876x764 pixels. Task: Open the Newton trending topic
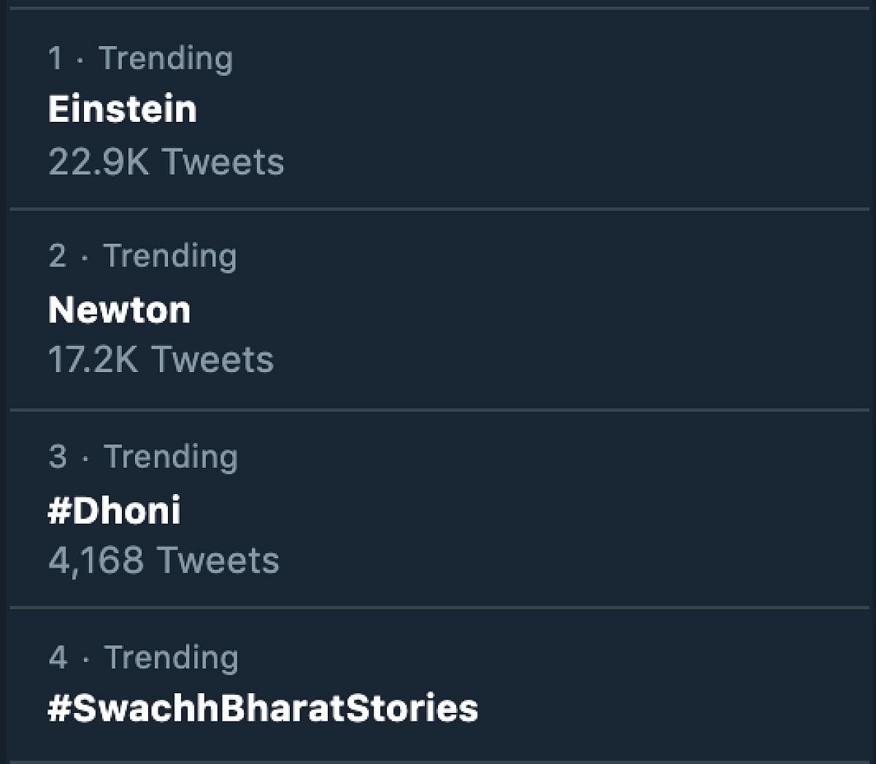point(120,309)
